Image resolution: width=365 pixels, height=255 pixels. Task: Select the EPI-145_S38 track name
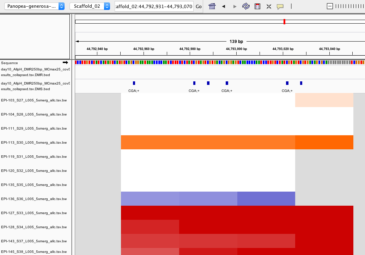click(34, 252)
